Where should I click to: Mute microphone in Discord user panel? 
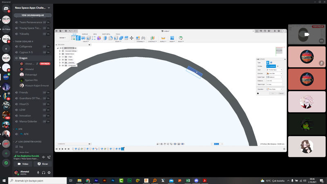coord(38,173)
